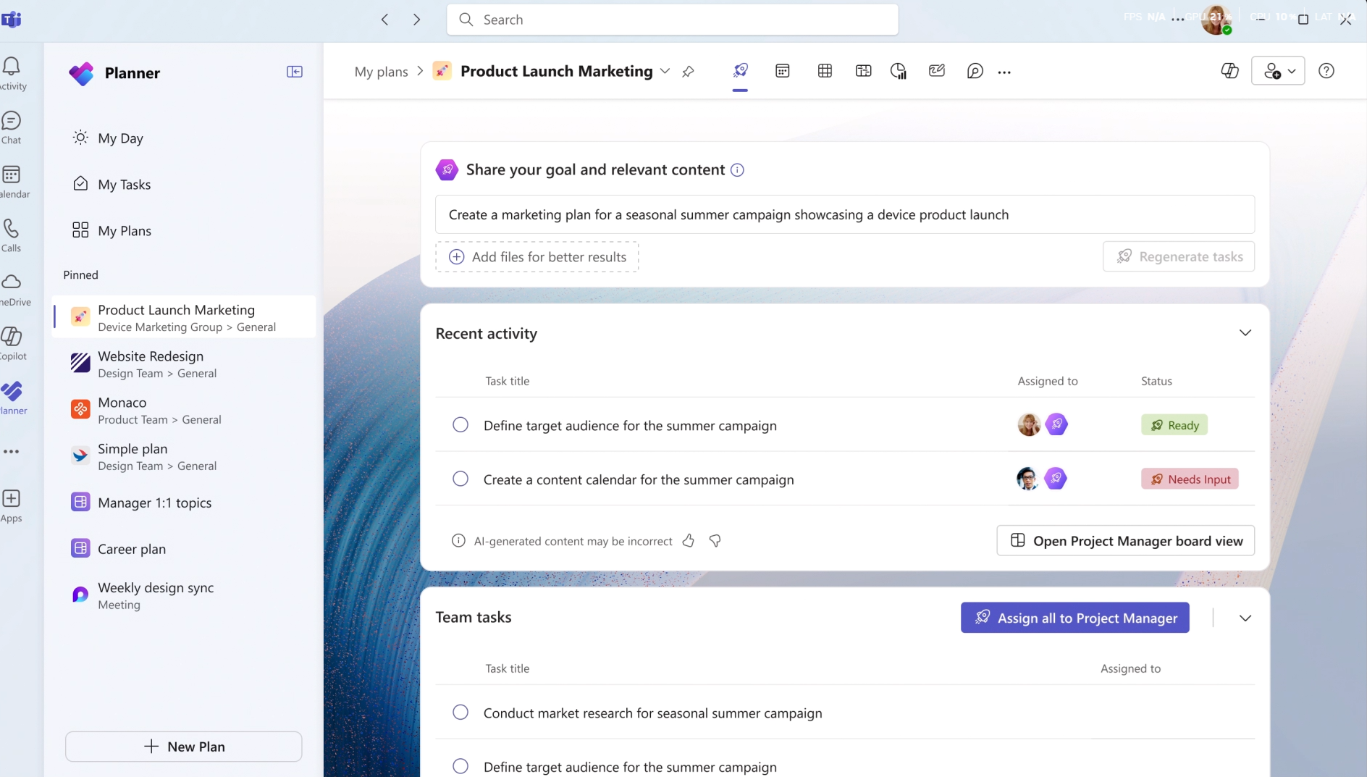Click the New Plan button

tap(184, 747)
